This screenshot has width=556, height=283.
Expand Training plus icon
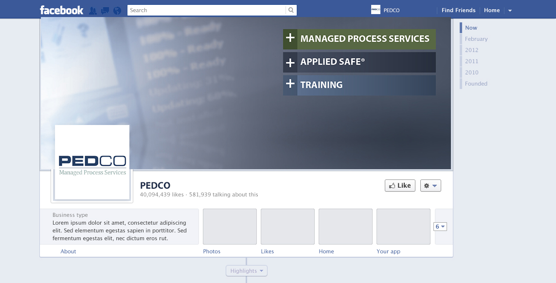coord(290,85)
